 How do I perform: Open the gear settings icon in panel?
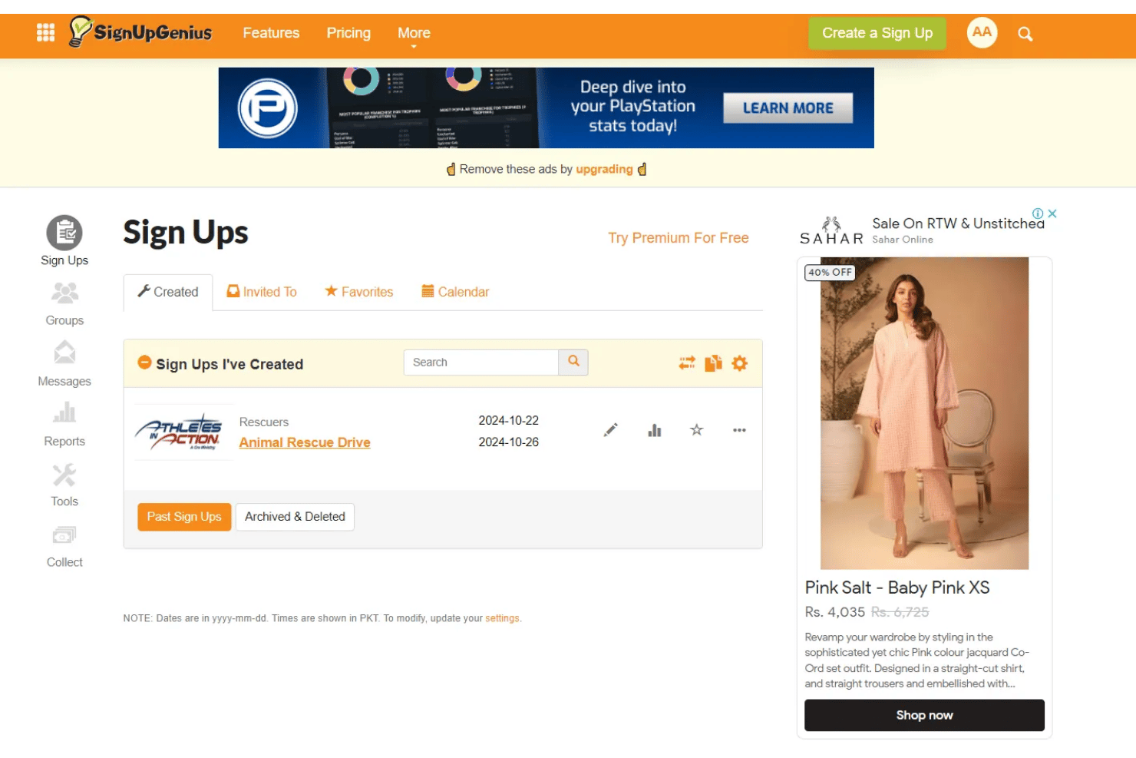[739, 362]
